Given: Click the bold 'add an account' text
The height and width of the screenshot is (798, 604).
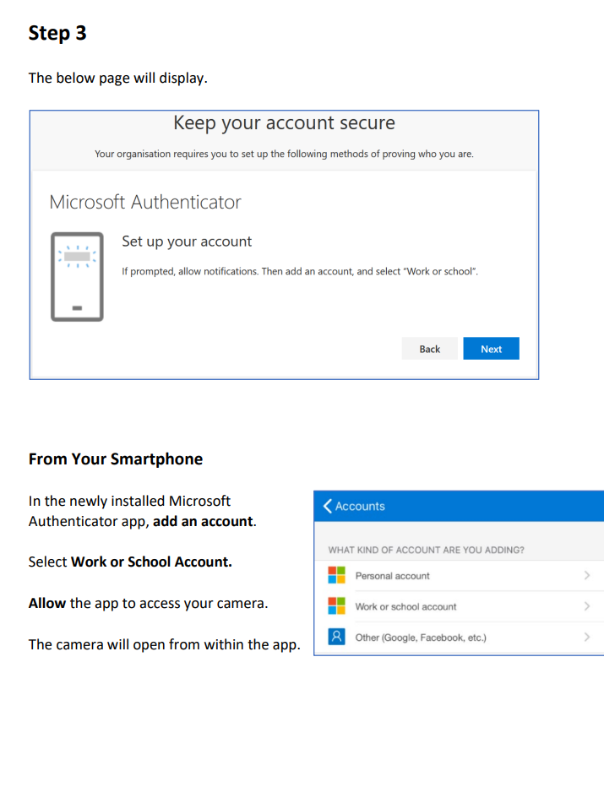Looking at the screenshot, I should pos(203,522).
